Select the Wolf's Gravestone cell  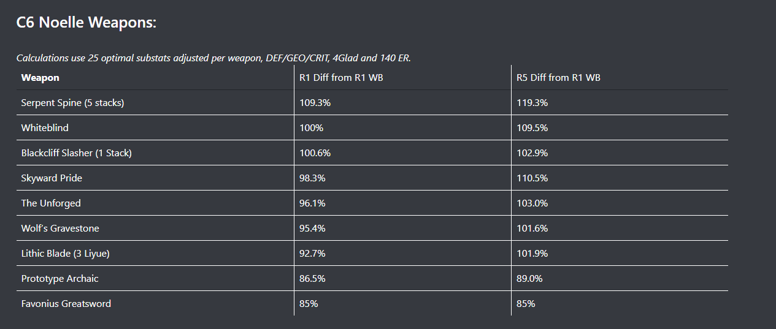click(60, 229)
